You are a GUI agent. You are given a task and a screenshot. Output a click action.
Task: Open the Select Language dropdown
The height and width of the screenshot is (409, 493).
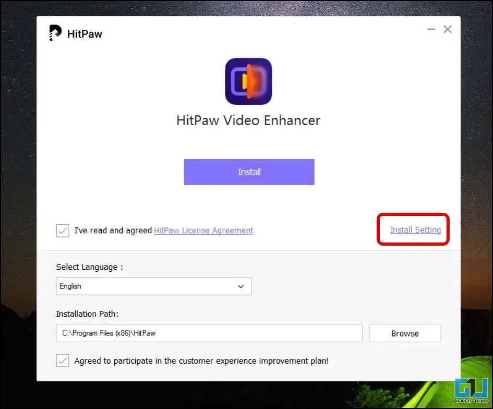tap(154, 286)
